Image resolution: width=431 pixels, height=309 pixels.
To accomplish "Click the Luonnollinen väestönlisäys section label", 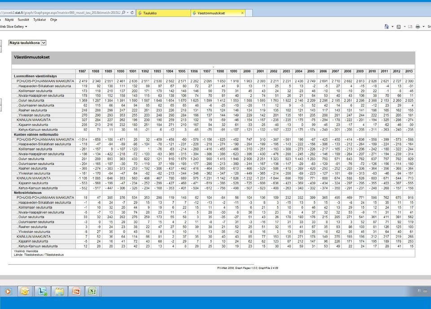I will (x=35, y=76).
